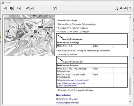This screenshot has width=134, height=106.
Task: Click link (6) in 'bis zum Anschlag' line
Action: point(66,51)
